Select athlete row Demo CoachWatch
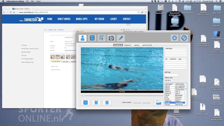Viewport: 224px width, 126px height. pyautogui.click(x=175, y=88)
